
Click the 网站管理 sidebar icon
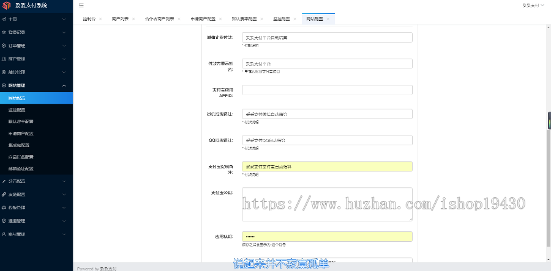tap(4, 85)
